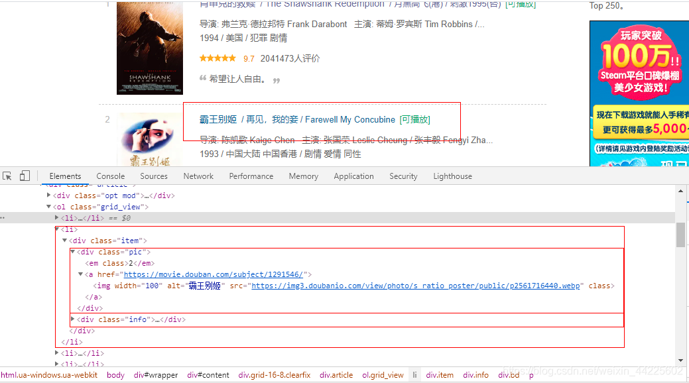The image size is (689, 383).
Task: Switch to the Application tab
Action: pos(353,176)
